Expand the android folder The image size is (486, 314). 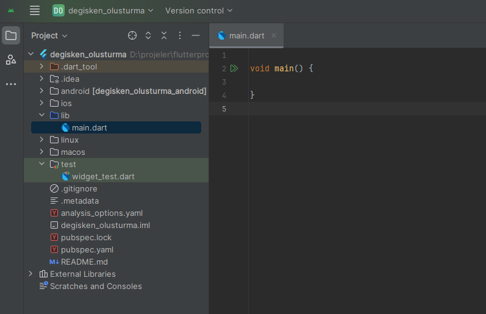click(x=41, y=91)
